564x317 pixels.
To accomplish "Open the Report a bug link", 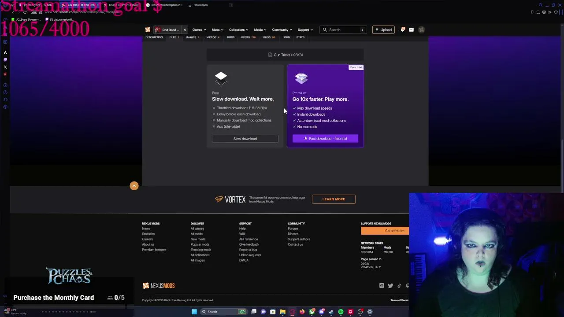I will coord(248,250).
